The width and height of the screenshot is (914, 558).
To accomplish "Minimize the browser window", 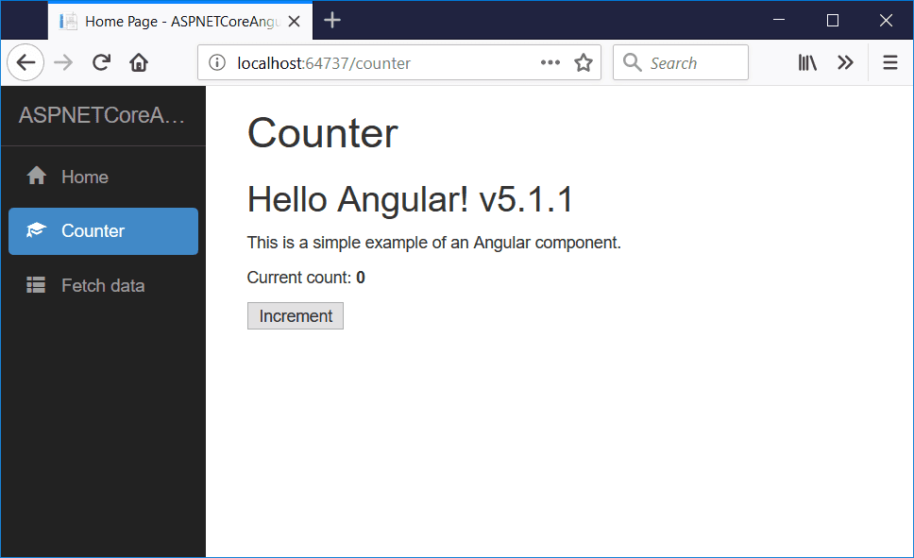I will point(779,21).
